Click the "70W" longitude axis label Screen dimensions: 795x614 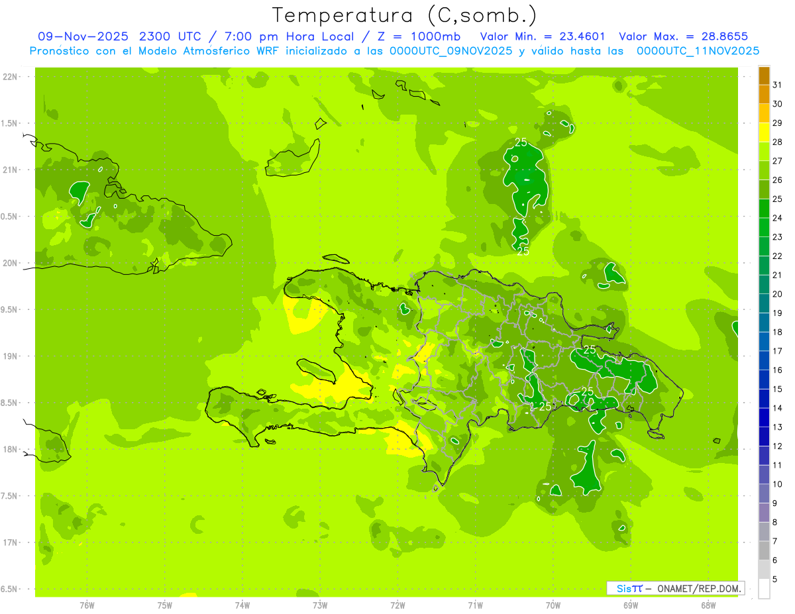[553, 605]
